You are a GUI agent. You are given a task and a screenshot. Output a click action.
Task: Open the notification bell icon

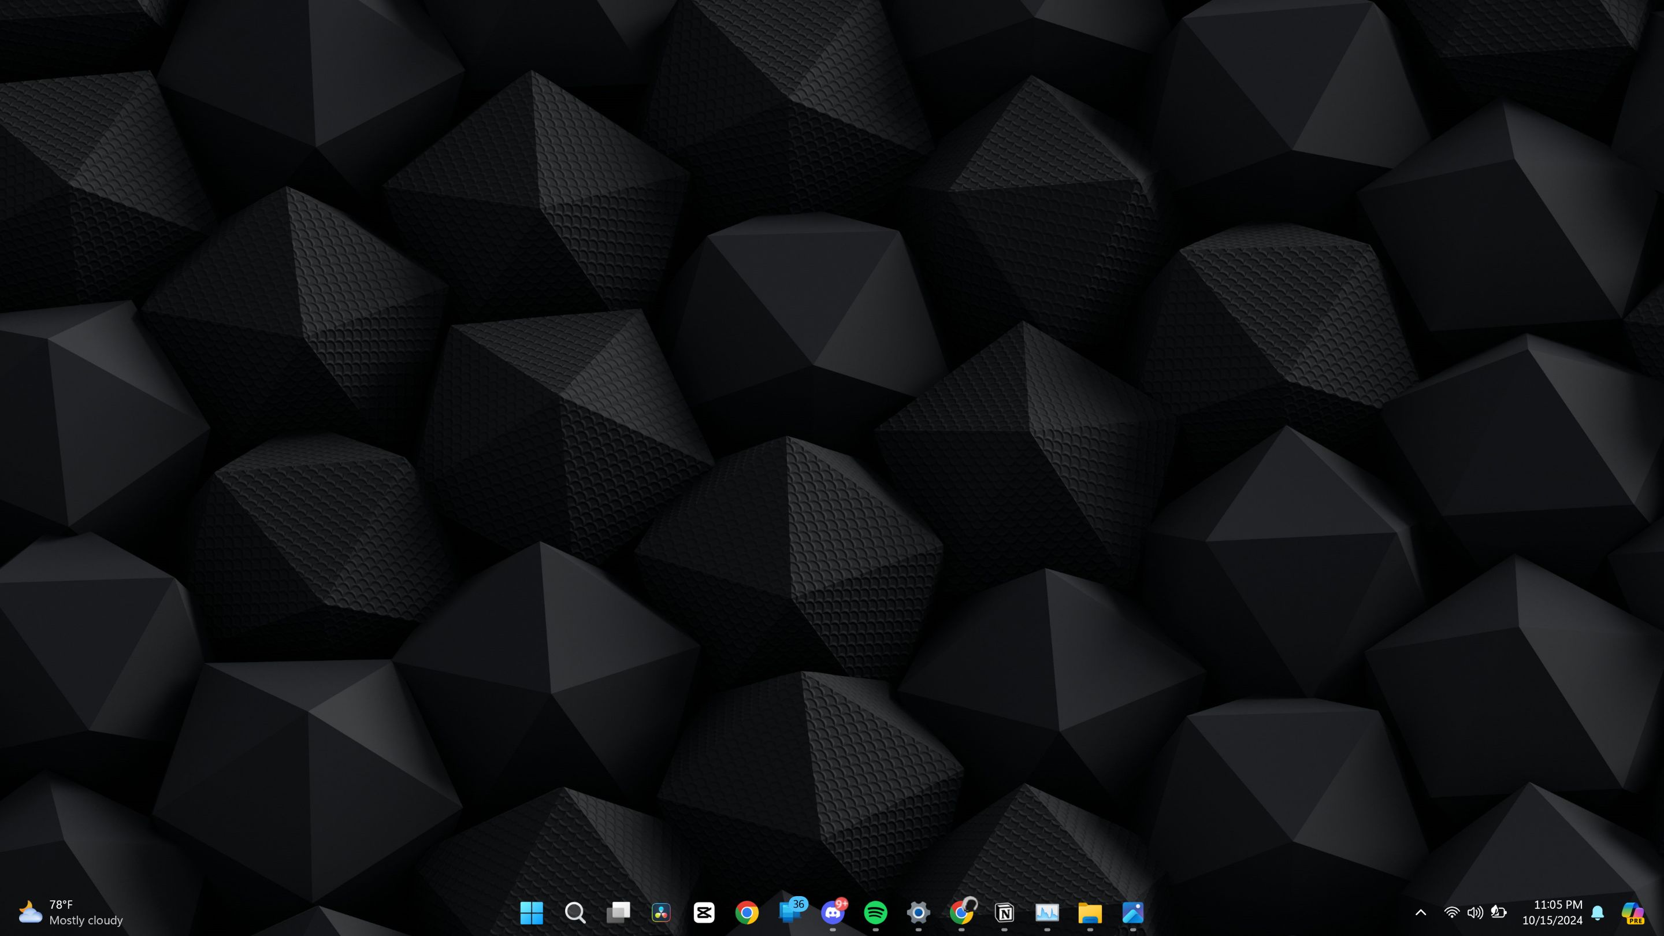tap(1598, 913)
